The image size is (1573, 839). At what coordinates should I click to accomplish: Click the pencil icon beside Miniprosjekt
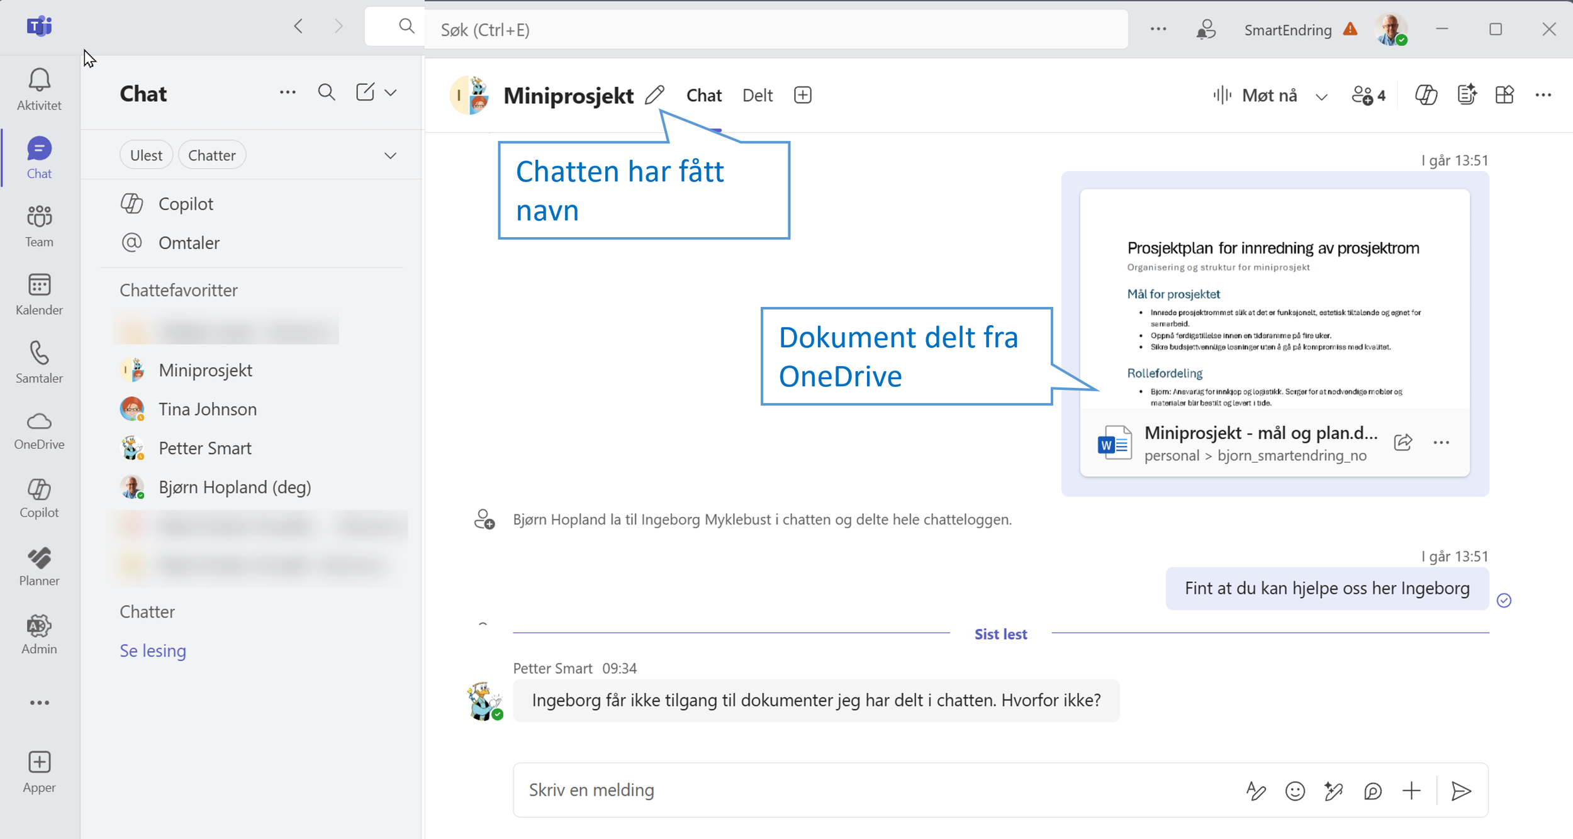coord(654,95)
